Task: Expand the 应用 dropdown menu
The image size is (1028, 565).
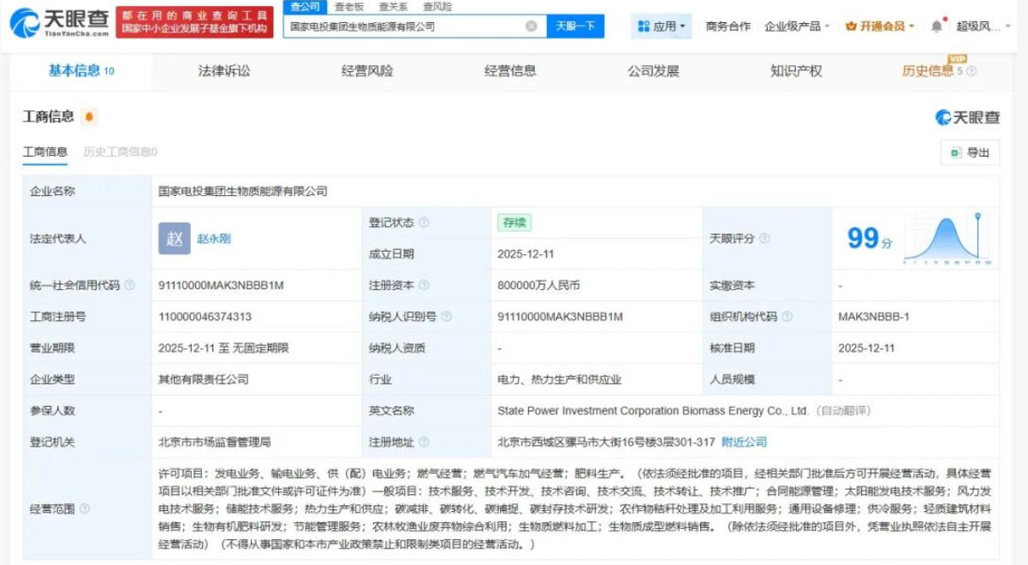Action: (662, 27)
